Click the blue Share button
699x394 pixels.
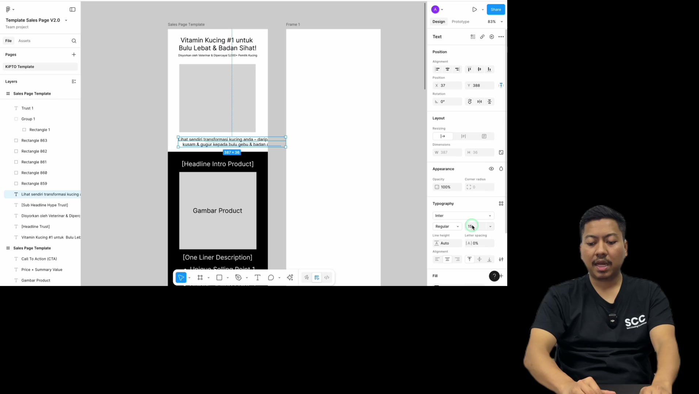click(496, 9)
